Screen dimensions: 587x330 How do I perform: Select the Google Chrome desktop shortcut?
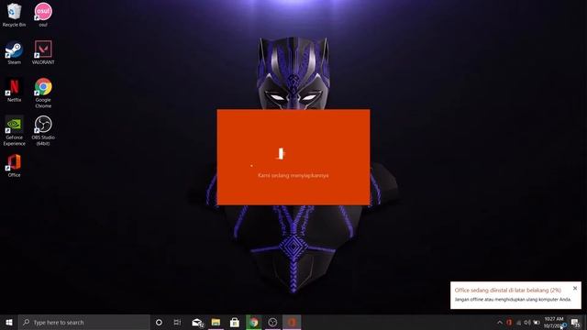click(x=43, y=93)
